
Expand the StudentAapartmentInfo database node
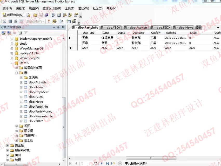click(12, 39)
